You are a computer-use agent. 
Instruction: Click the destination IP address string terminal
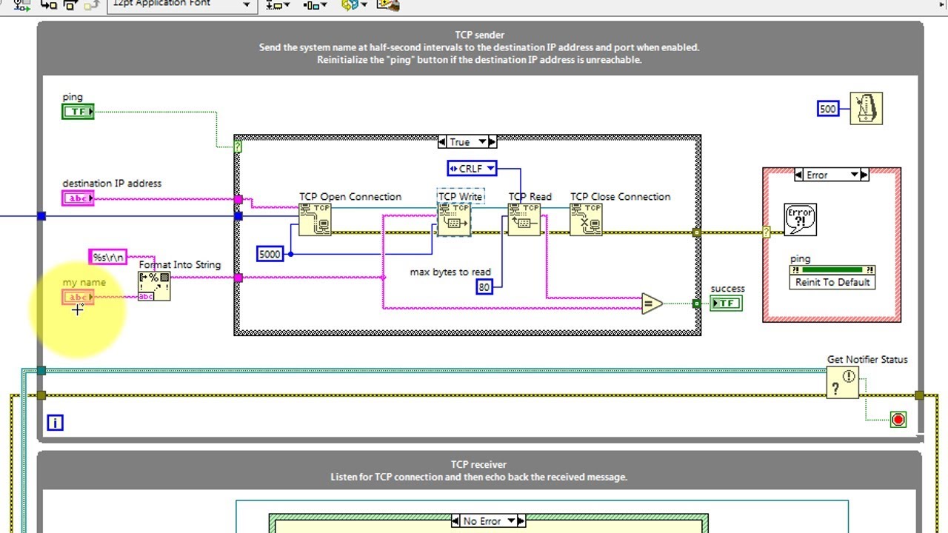point(79,198)
